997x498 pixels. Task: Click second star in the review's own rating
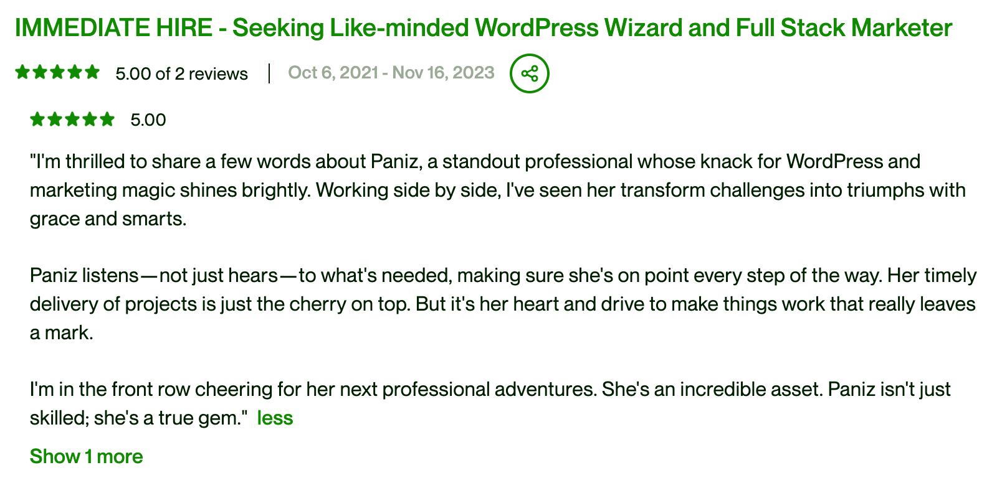coord(55,119)
